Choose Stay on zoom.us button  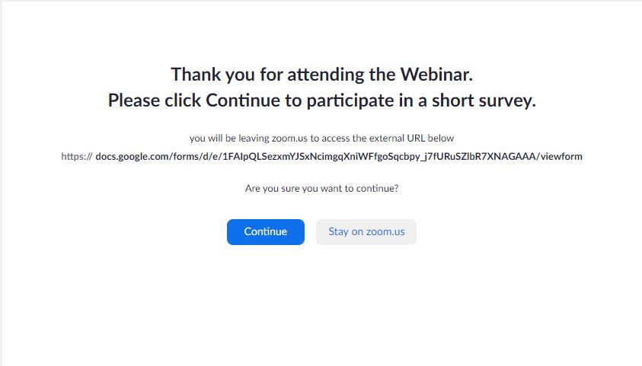pyautogui.click(x=366, y=232)
